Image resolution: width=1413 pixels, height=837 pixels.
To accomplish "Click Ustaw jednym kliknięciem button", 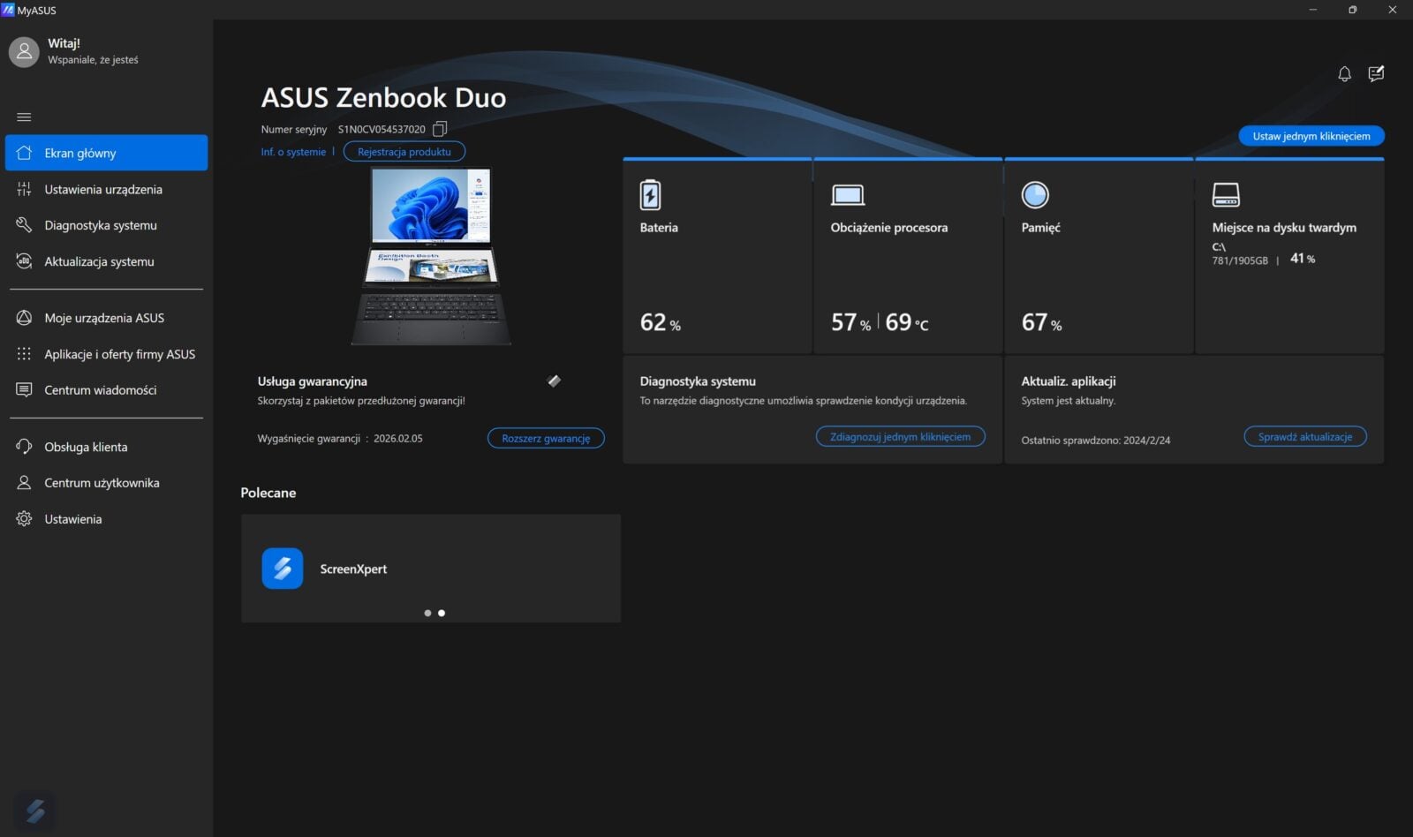I will click(x=1311, y=136).
